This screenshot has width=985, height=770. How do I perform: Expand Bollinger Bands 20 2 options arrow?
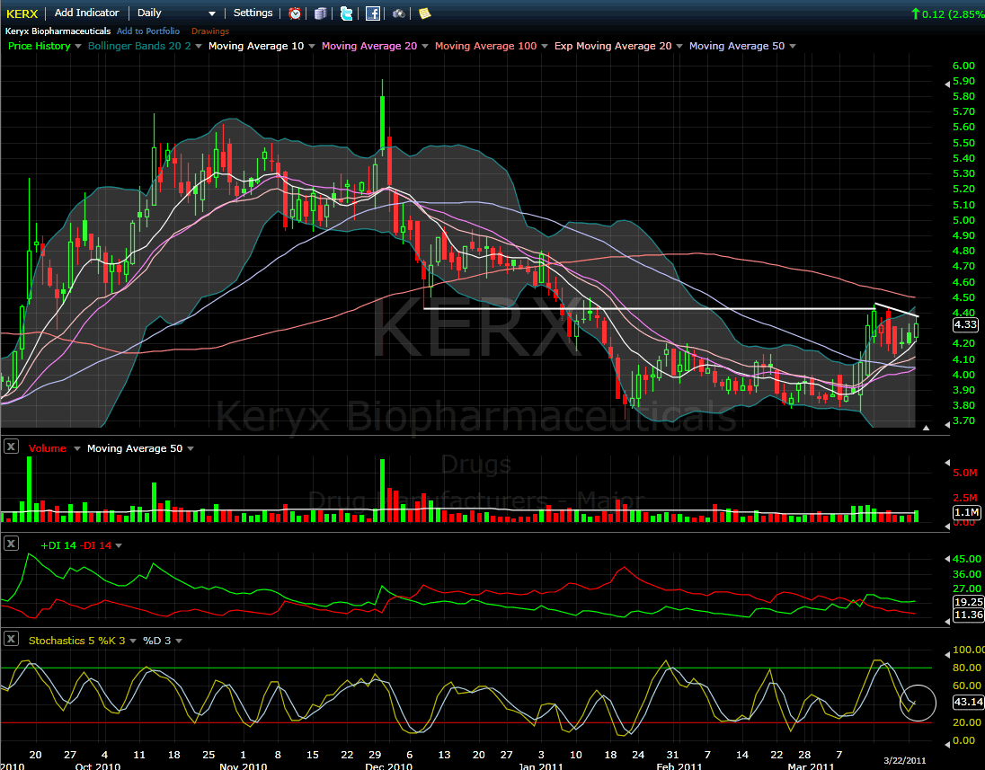click(x=199, y=47)
